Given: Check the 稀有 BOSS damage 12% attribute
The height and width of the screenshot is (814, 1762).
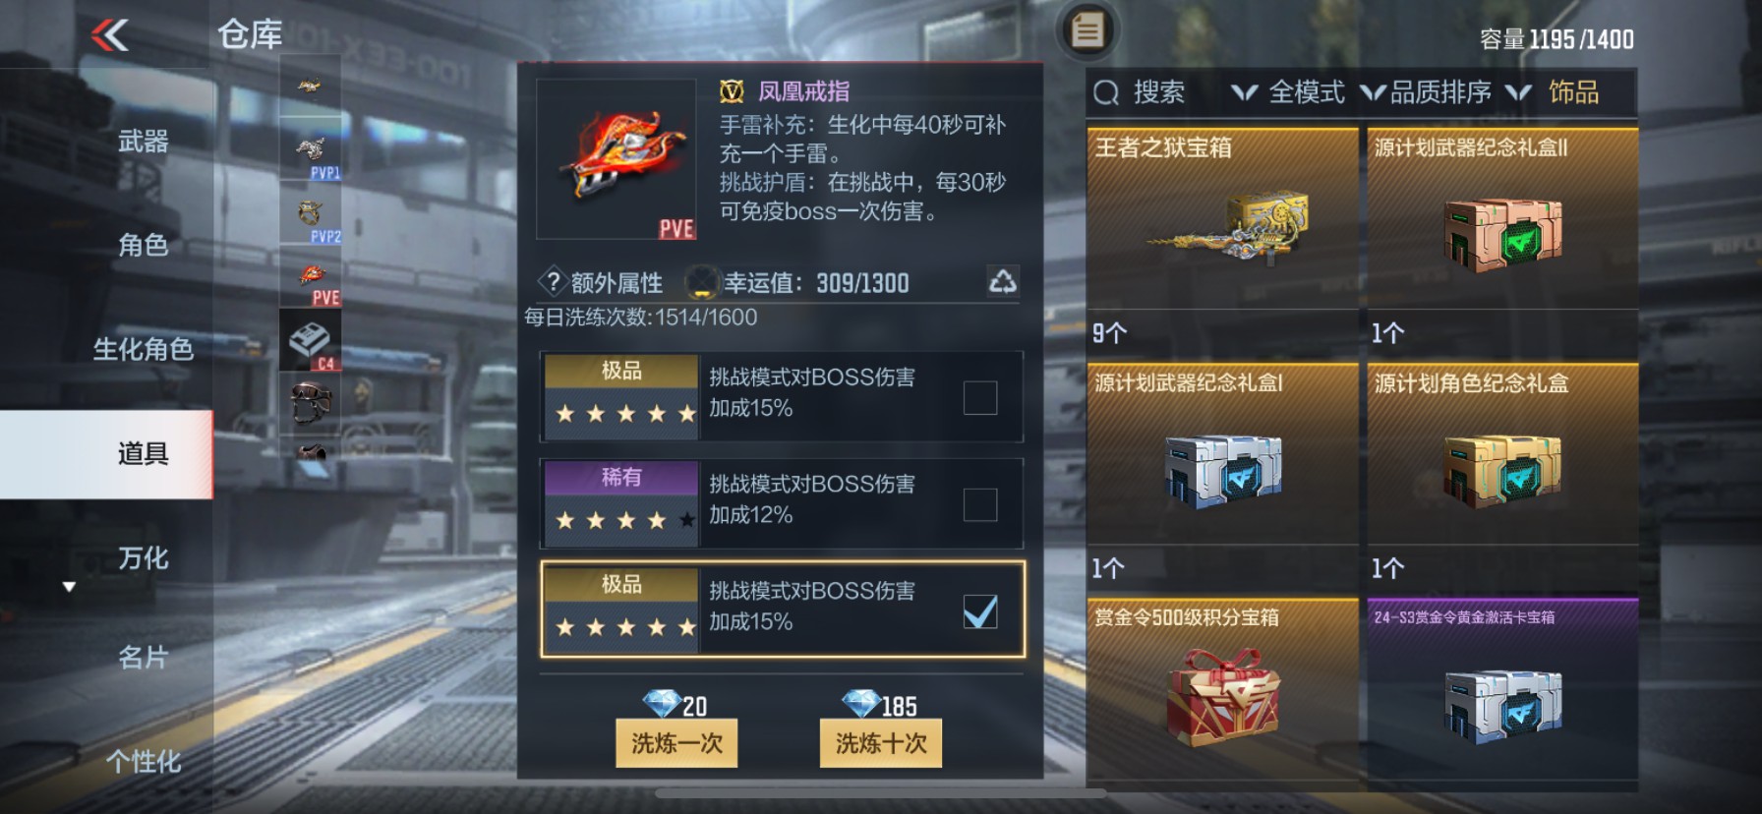Looking at the screenshot, I should click(979, 504).
